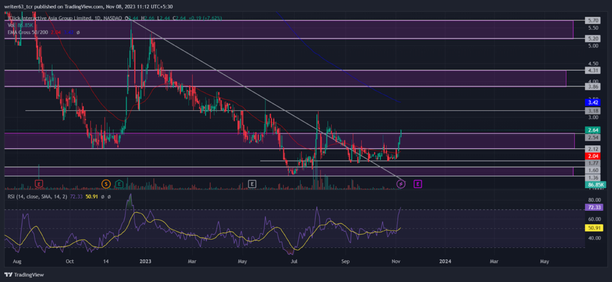612x282 pixels.
Task: Click the 2.54 price level label
Action: tap(594, 137)
